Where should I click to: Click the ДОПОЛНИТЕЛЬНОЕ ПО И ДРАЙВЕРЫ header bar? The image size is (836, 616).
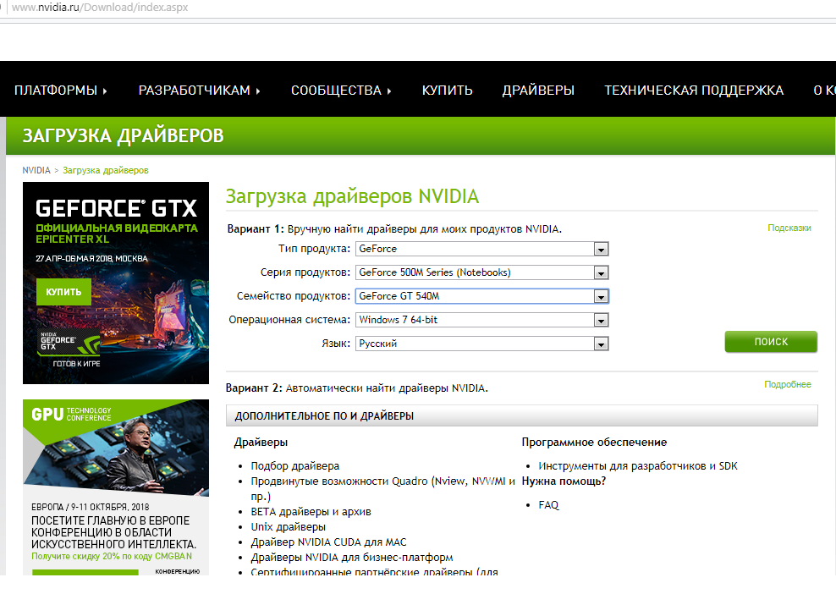tap(521, 415)
